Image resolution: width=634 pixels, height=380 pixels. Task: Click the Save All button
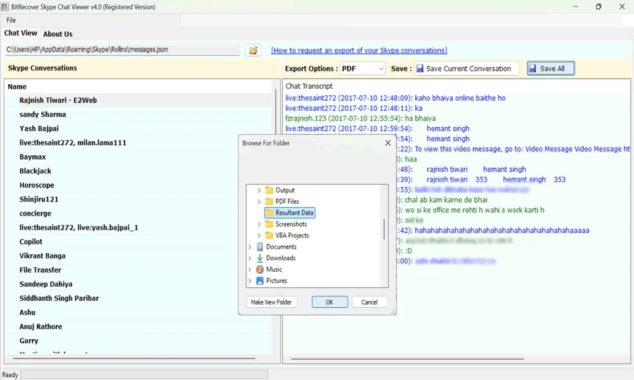pyautogui.click(x=550, y=68)
